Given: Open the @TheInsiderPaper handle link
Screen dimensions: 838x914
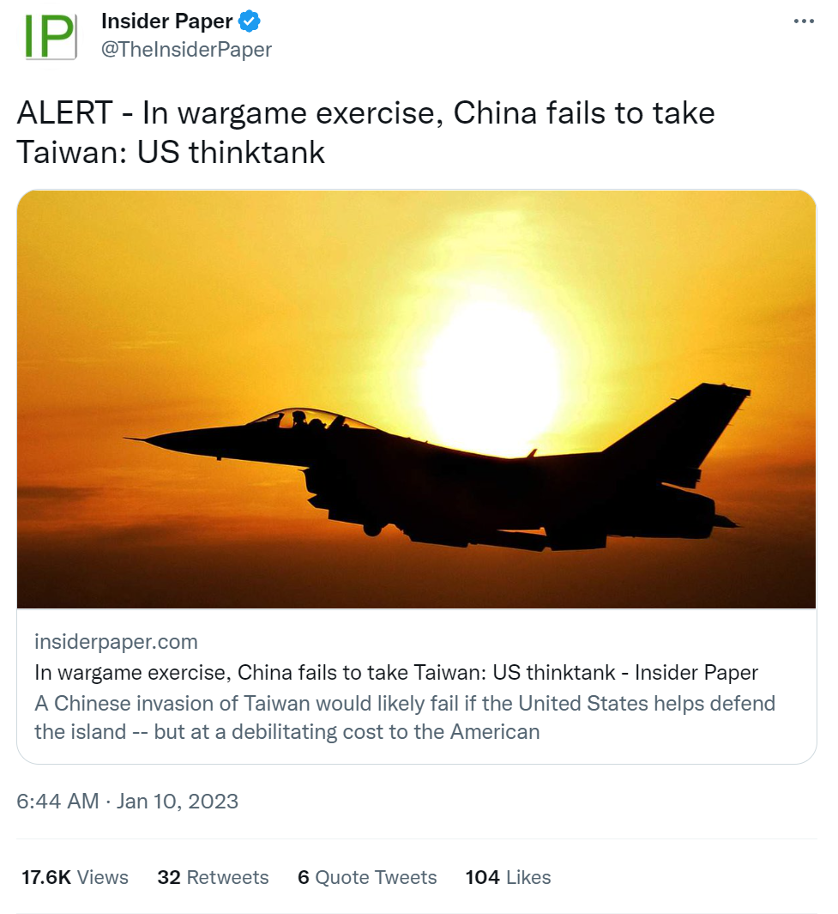Looking at the screenshot, I should click(x=186, y=50).
